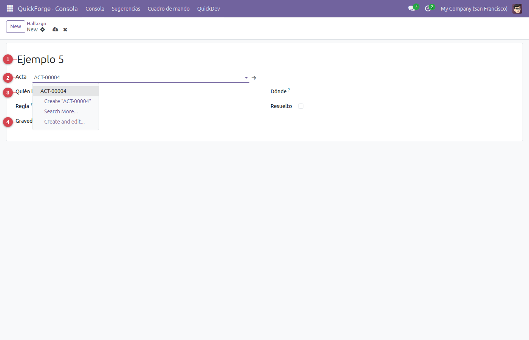This screenshot has width=529, height=340.
Task: Switch company My Company (San Francisco)
Action: pos(474,8)
